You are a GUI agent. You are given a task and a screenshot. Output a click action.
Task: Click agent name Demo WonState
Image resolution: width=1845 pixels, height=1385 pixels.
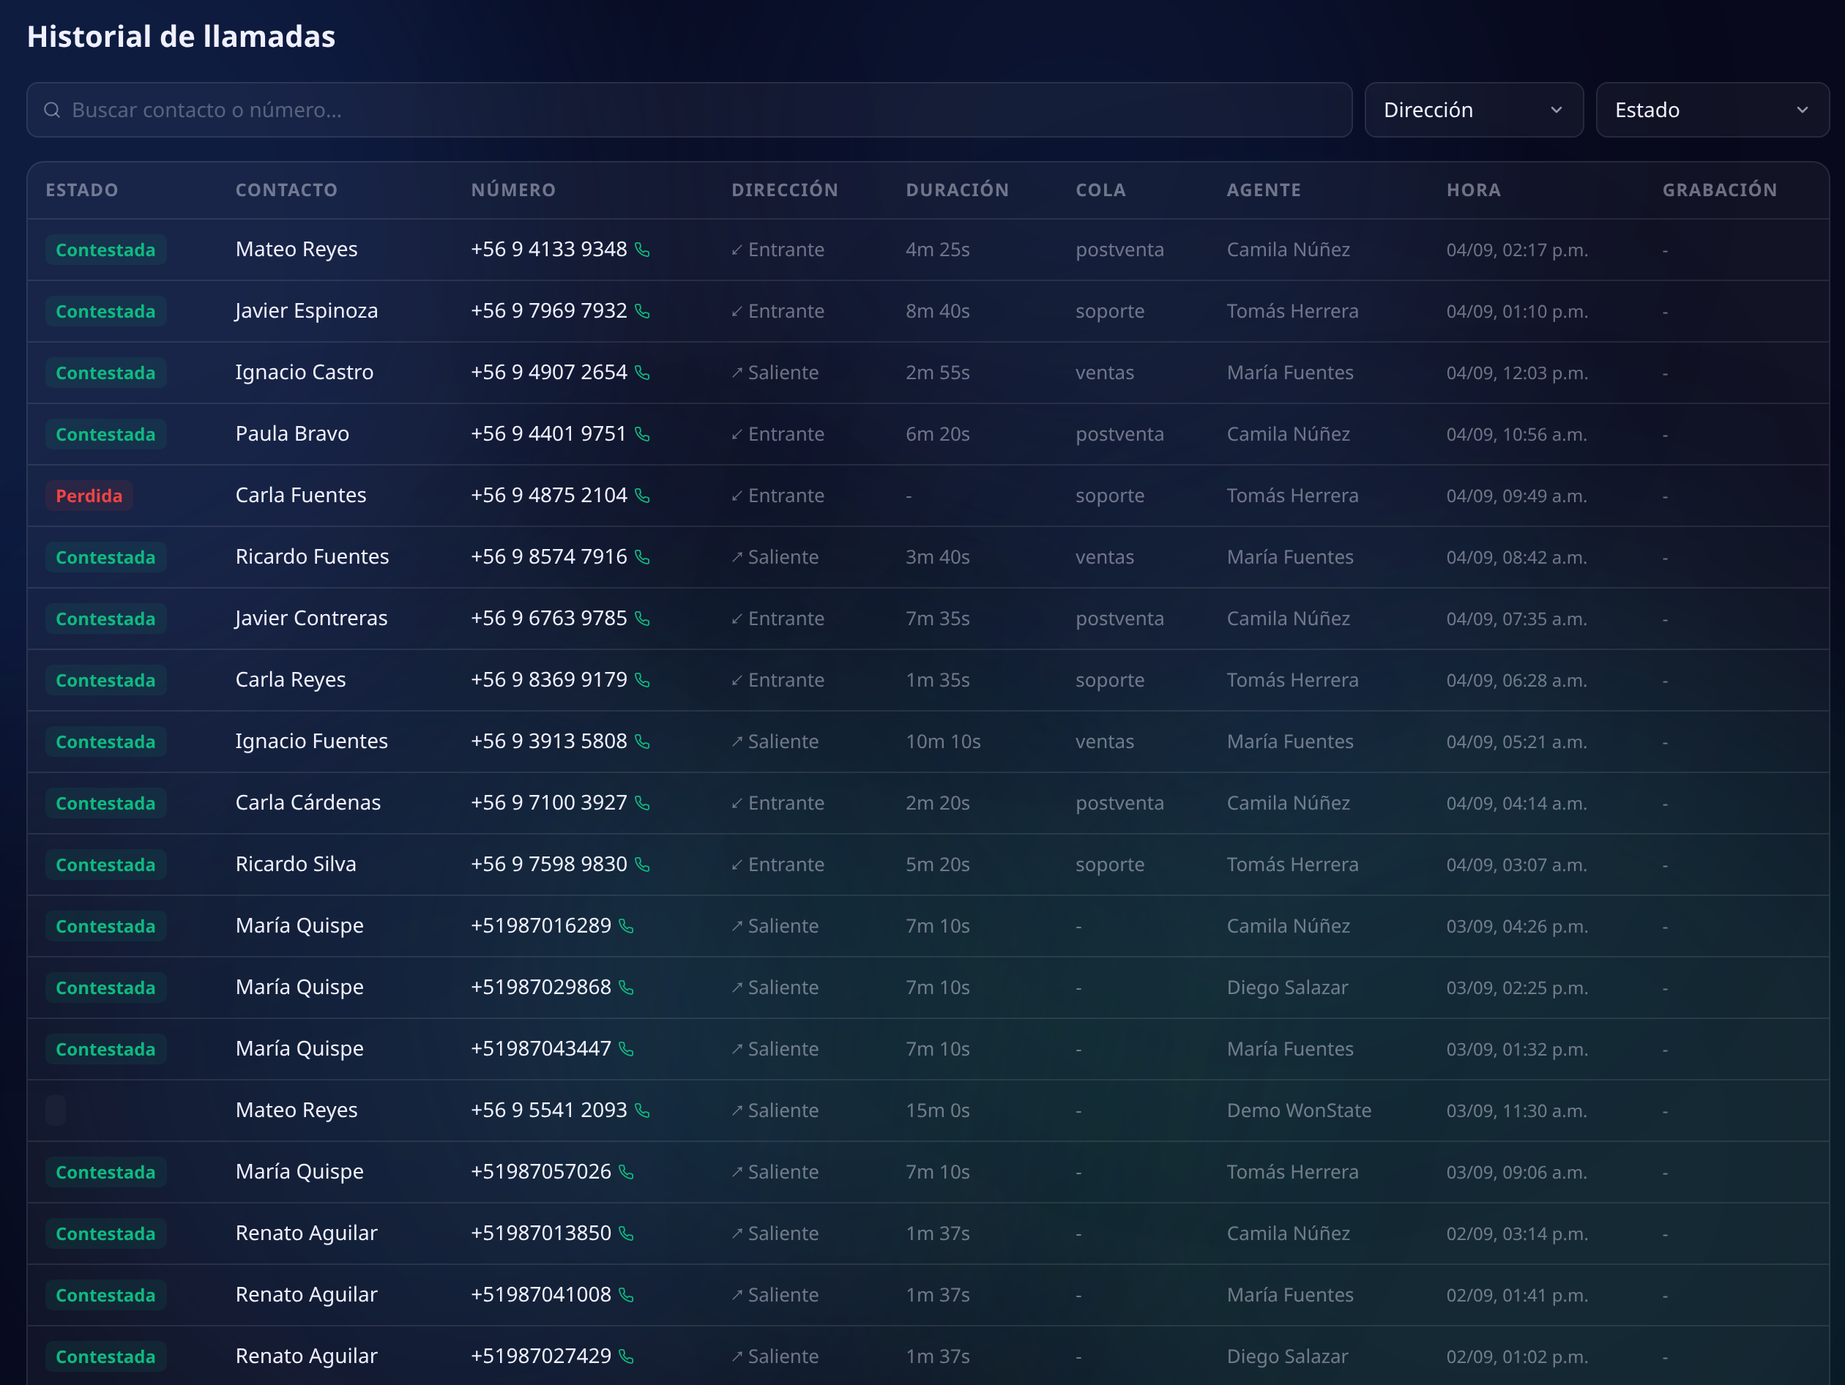coord(1299,1110)
